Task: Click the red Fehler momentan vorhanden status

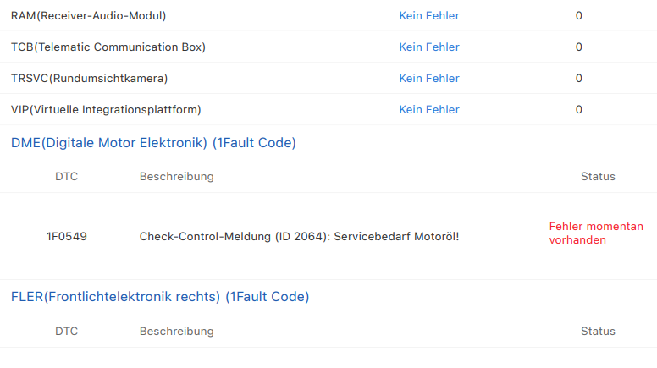Action: coord(596,233)
